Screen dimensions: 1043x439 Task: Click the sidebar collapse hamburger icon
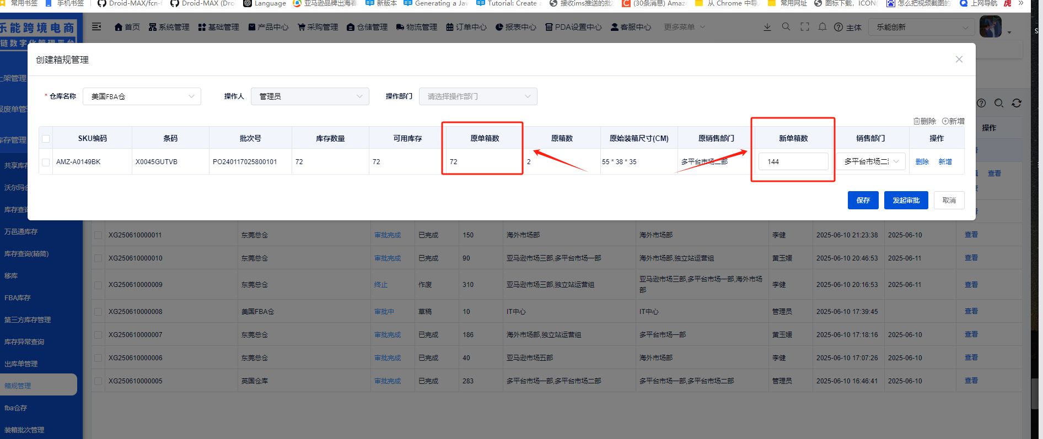coord(96,26)
